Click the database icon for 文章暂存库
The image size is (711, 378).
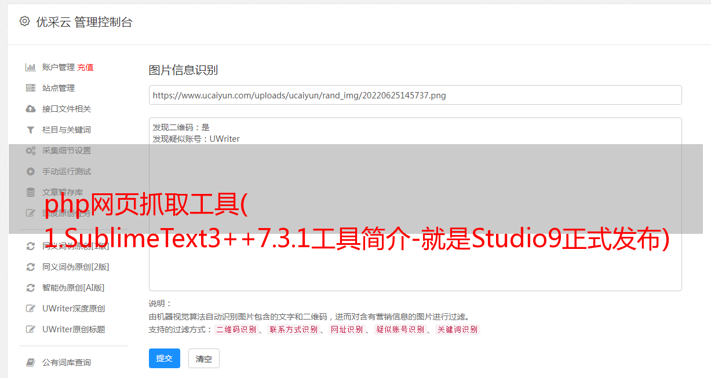(x=31, y=192)
